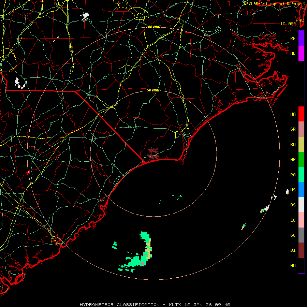Image resolution: width=307 pixels, height=307 pixels.
Task: Click the ND legend label
Action: [x=293, y=266]
